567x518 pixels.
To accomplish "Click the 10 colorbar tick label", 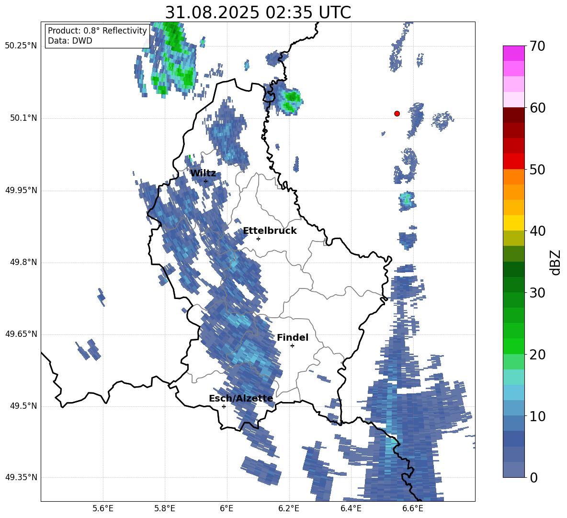I will coord(537,416).
